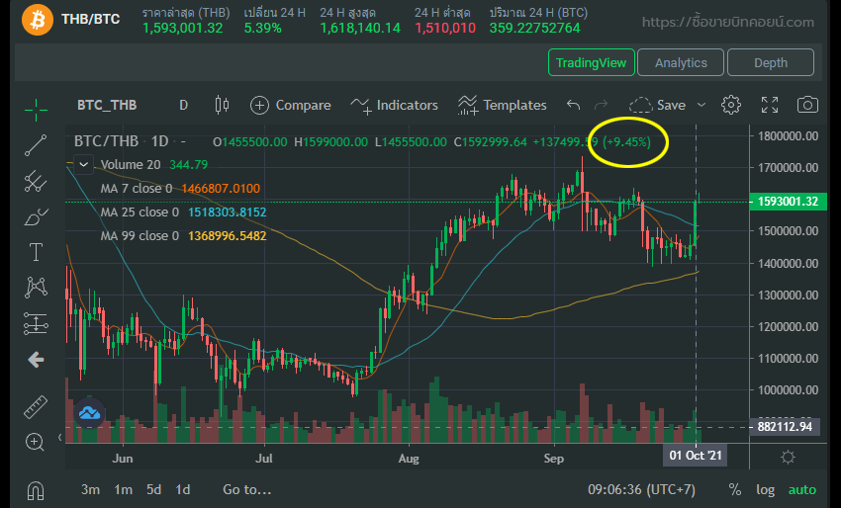841x508 pixels.
Task: Click the redo arrow
Action: (602, 105)
